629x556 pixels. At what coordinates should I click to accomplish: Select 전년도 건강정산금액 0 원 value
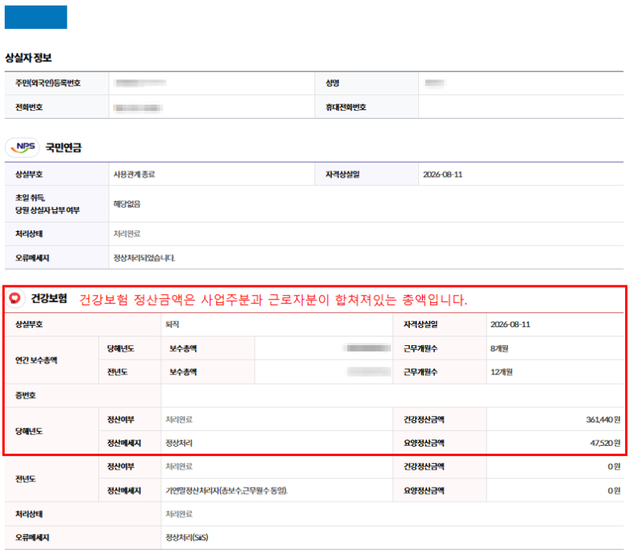coord(614,466)
